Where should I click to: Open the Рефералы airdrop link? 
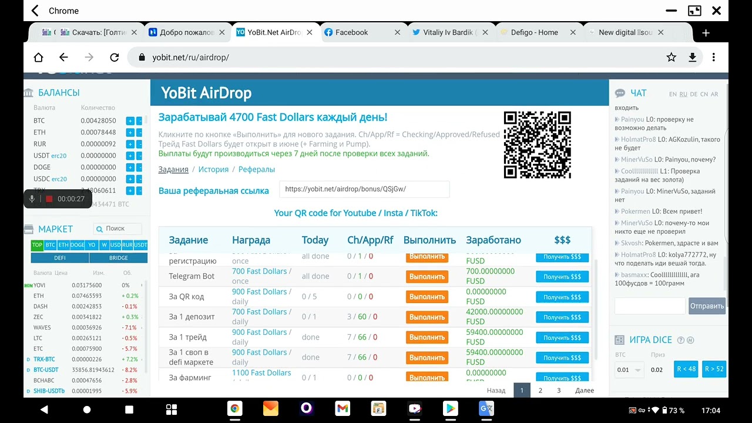click(257, 169)
